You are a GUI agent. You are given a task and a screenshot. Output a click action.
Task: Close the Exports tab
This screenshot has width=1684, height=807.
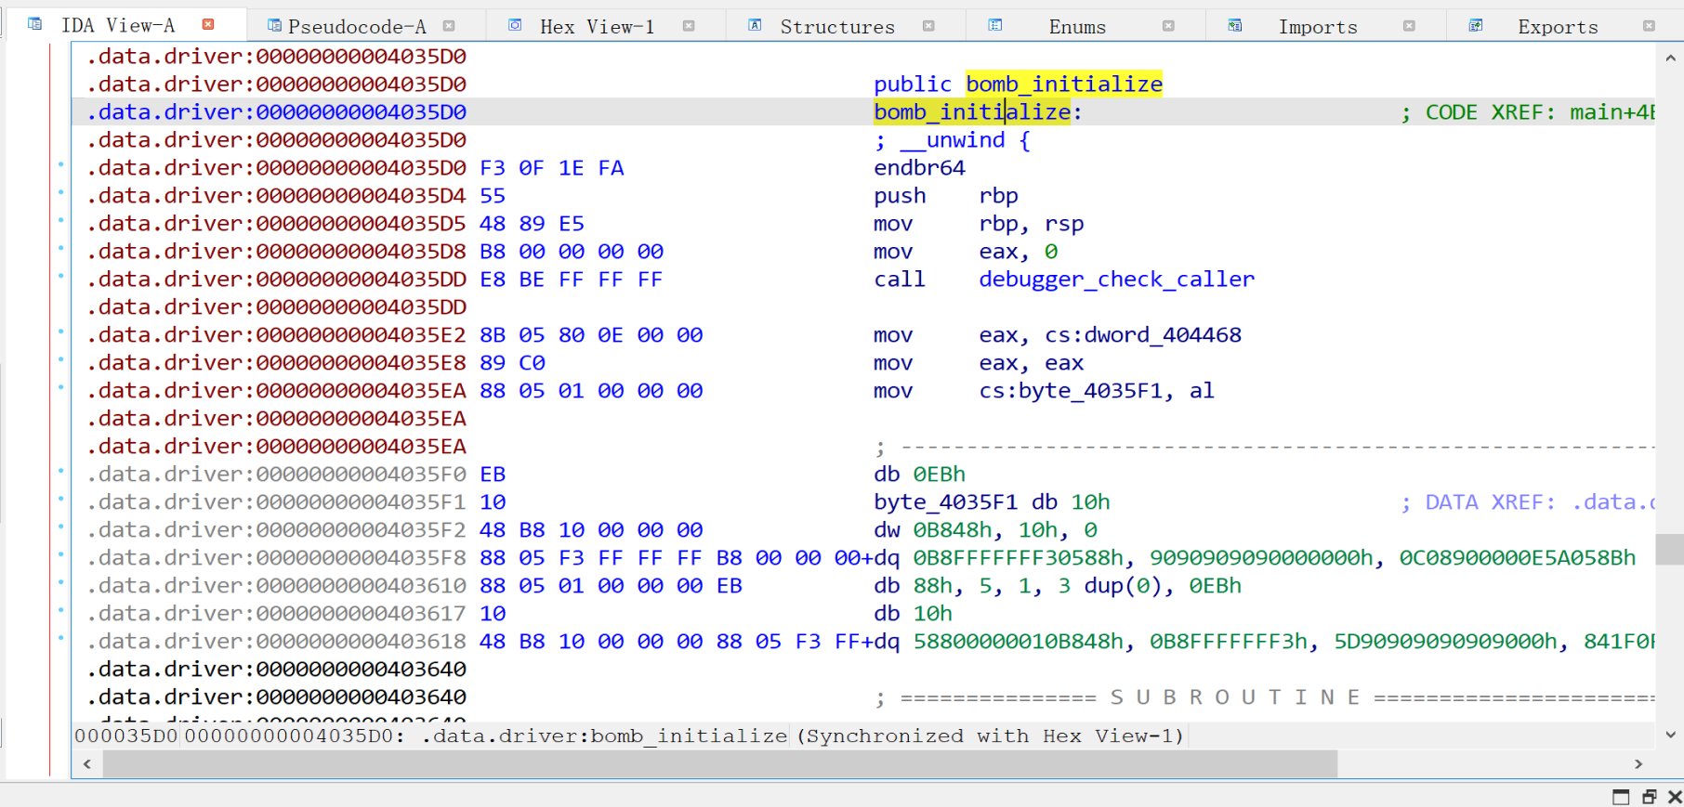[1649, 26]
